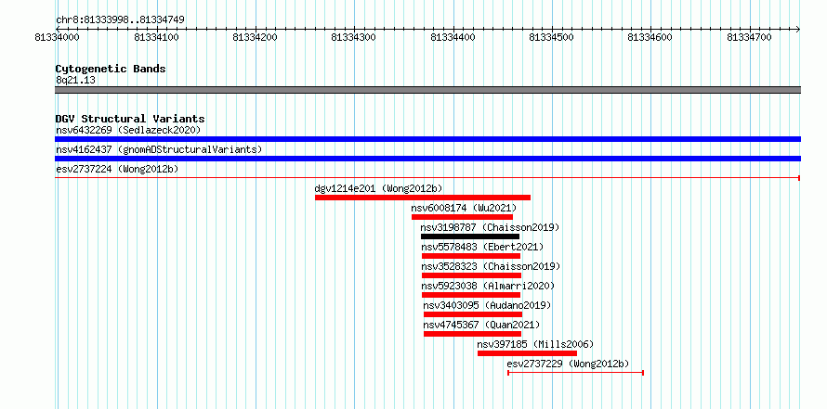This screenshot has height=409, width=827.
Task: Click ruler position 81334700
Action: pos(750,37)
